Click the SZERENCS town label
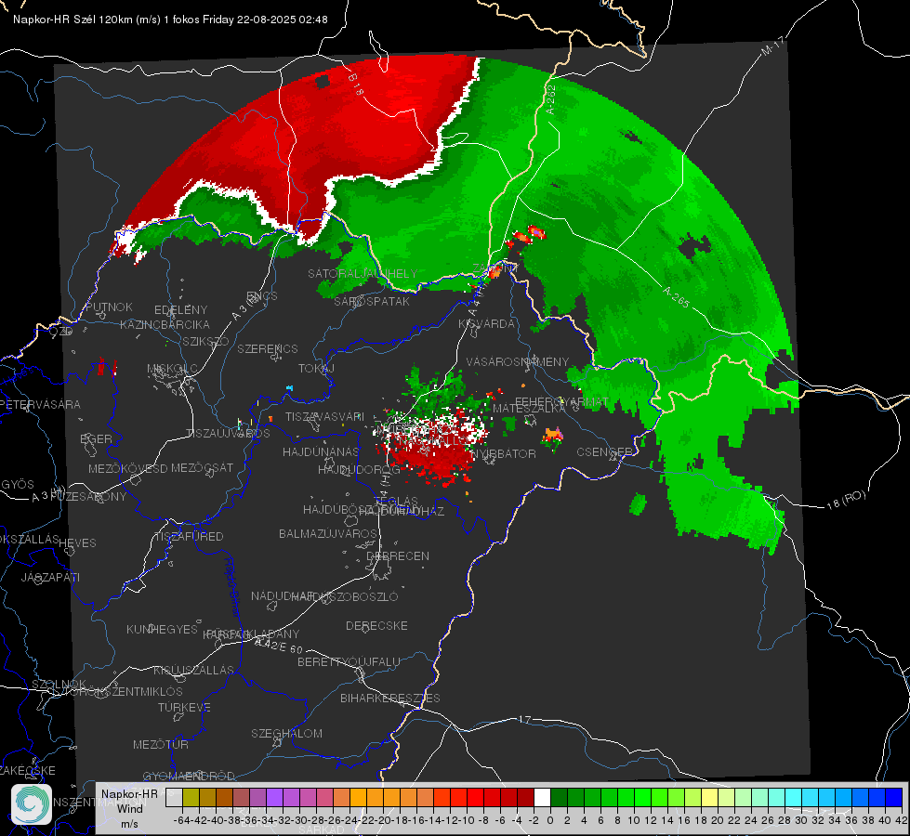This screenshot has width=910, height=836. click(268, 348)
